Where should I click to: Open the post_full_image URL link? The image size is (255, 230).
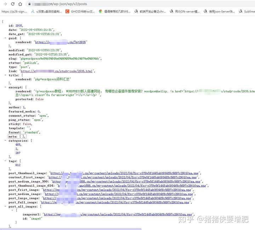(115, 202)
